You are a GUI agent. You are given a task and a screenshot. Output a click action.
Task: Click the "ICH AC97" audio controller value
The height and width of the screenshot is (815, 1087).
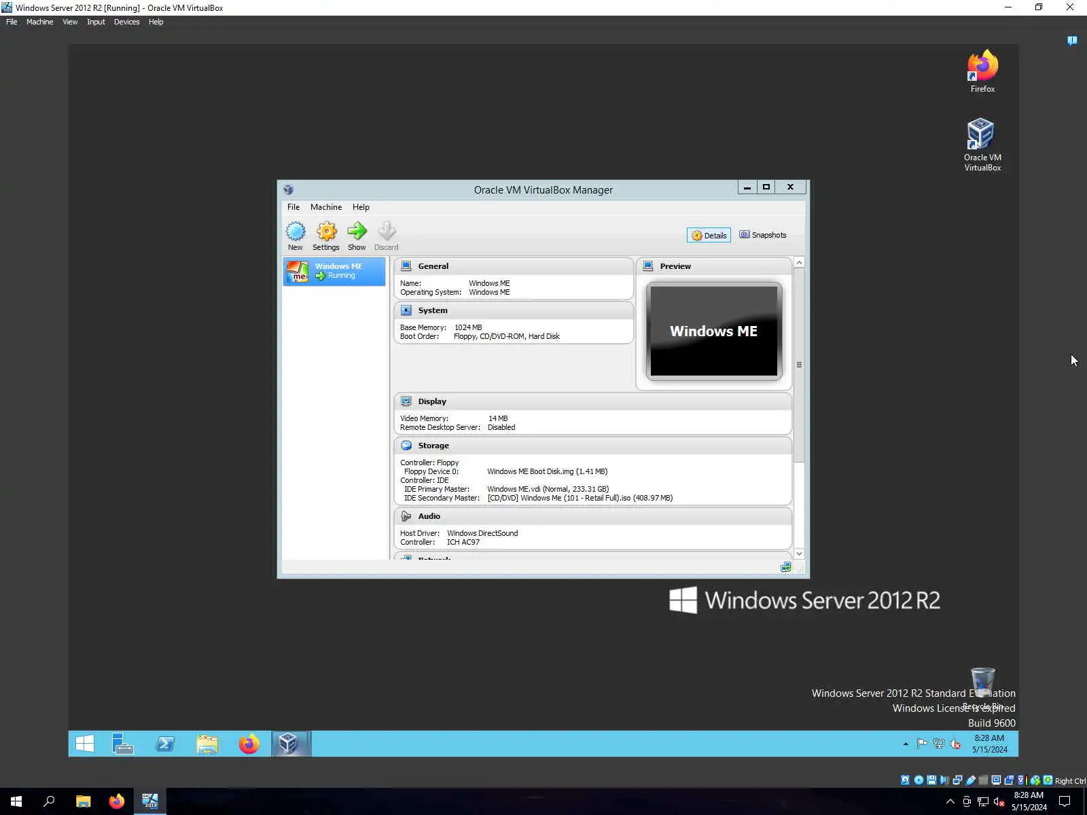pyautogui.click(x=463, y=542)
